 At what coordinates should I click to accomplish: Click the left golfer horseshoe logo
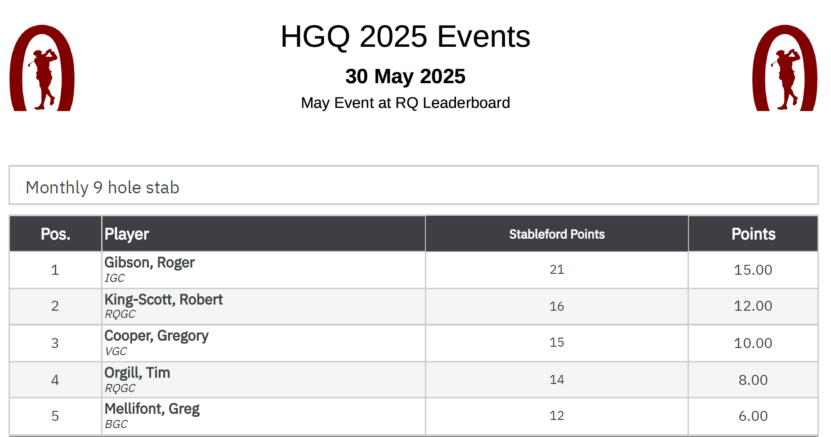[42, 68]
